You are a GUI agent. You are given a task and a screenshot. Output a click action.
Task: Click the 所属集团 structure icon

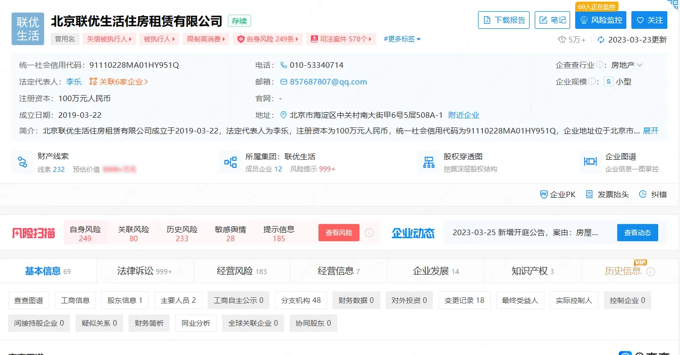point(230,162)
